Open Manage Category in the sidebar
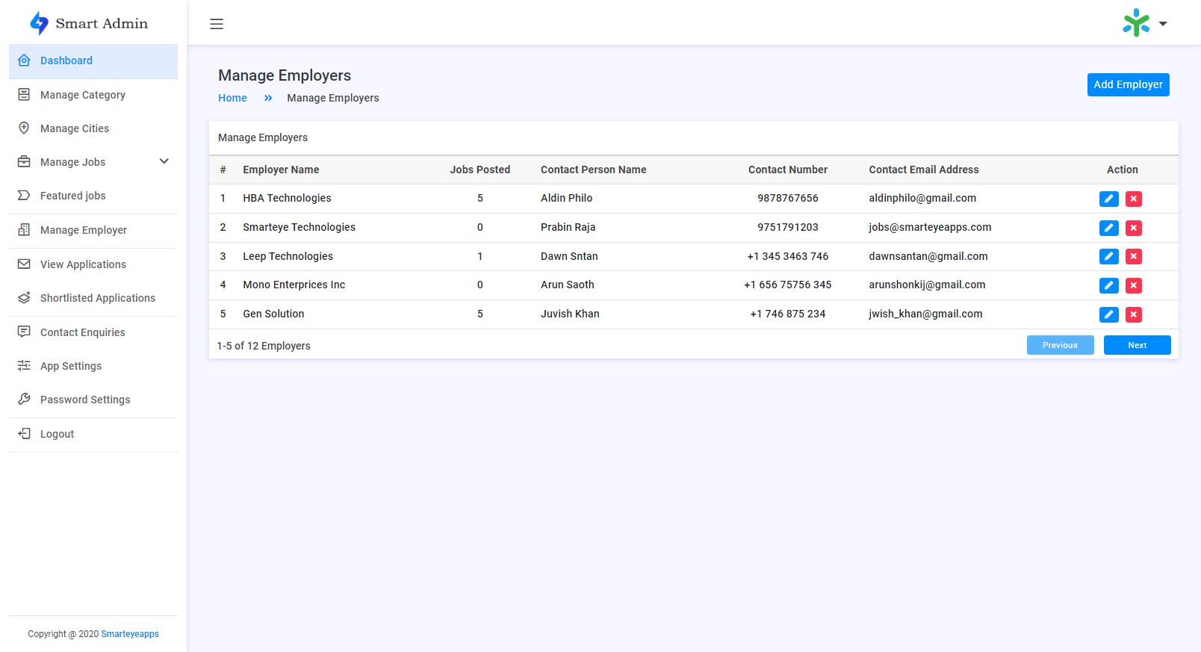Viewport: 1201px width, 652px height. (x=82, y=95)
